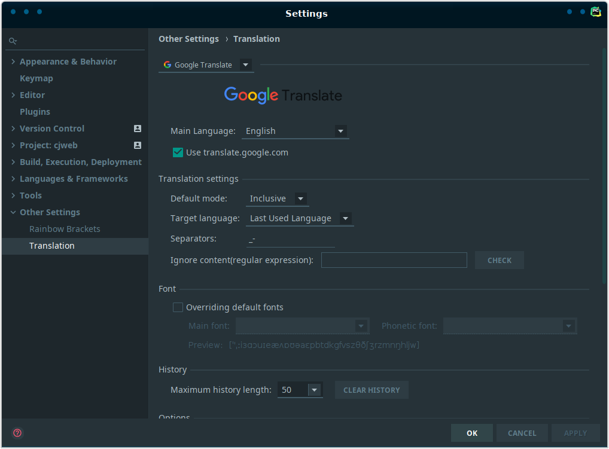
Task: Expand the Tools tree node
Action: (13, 196)
